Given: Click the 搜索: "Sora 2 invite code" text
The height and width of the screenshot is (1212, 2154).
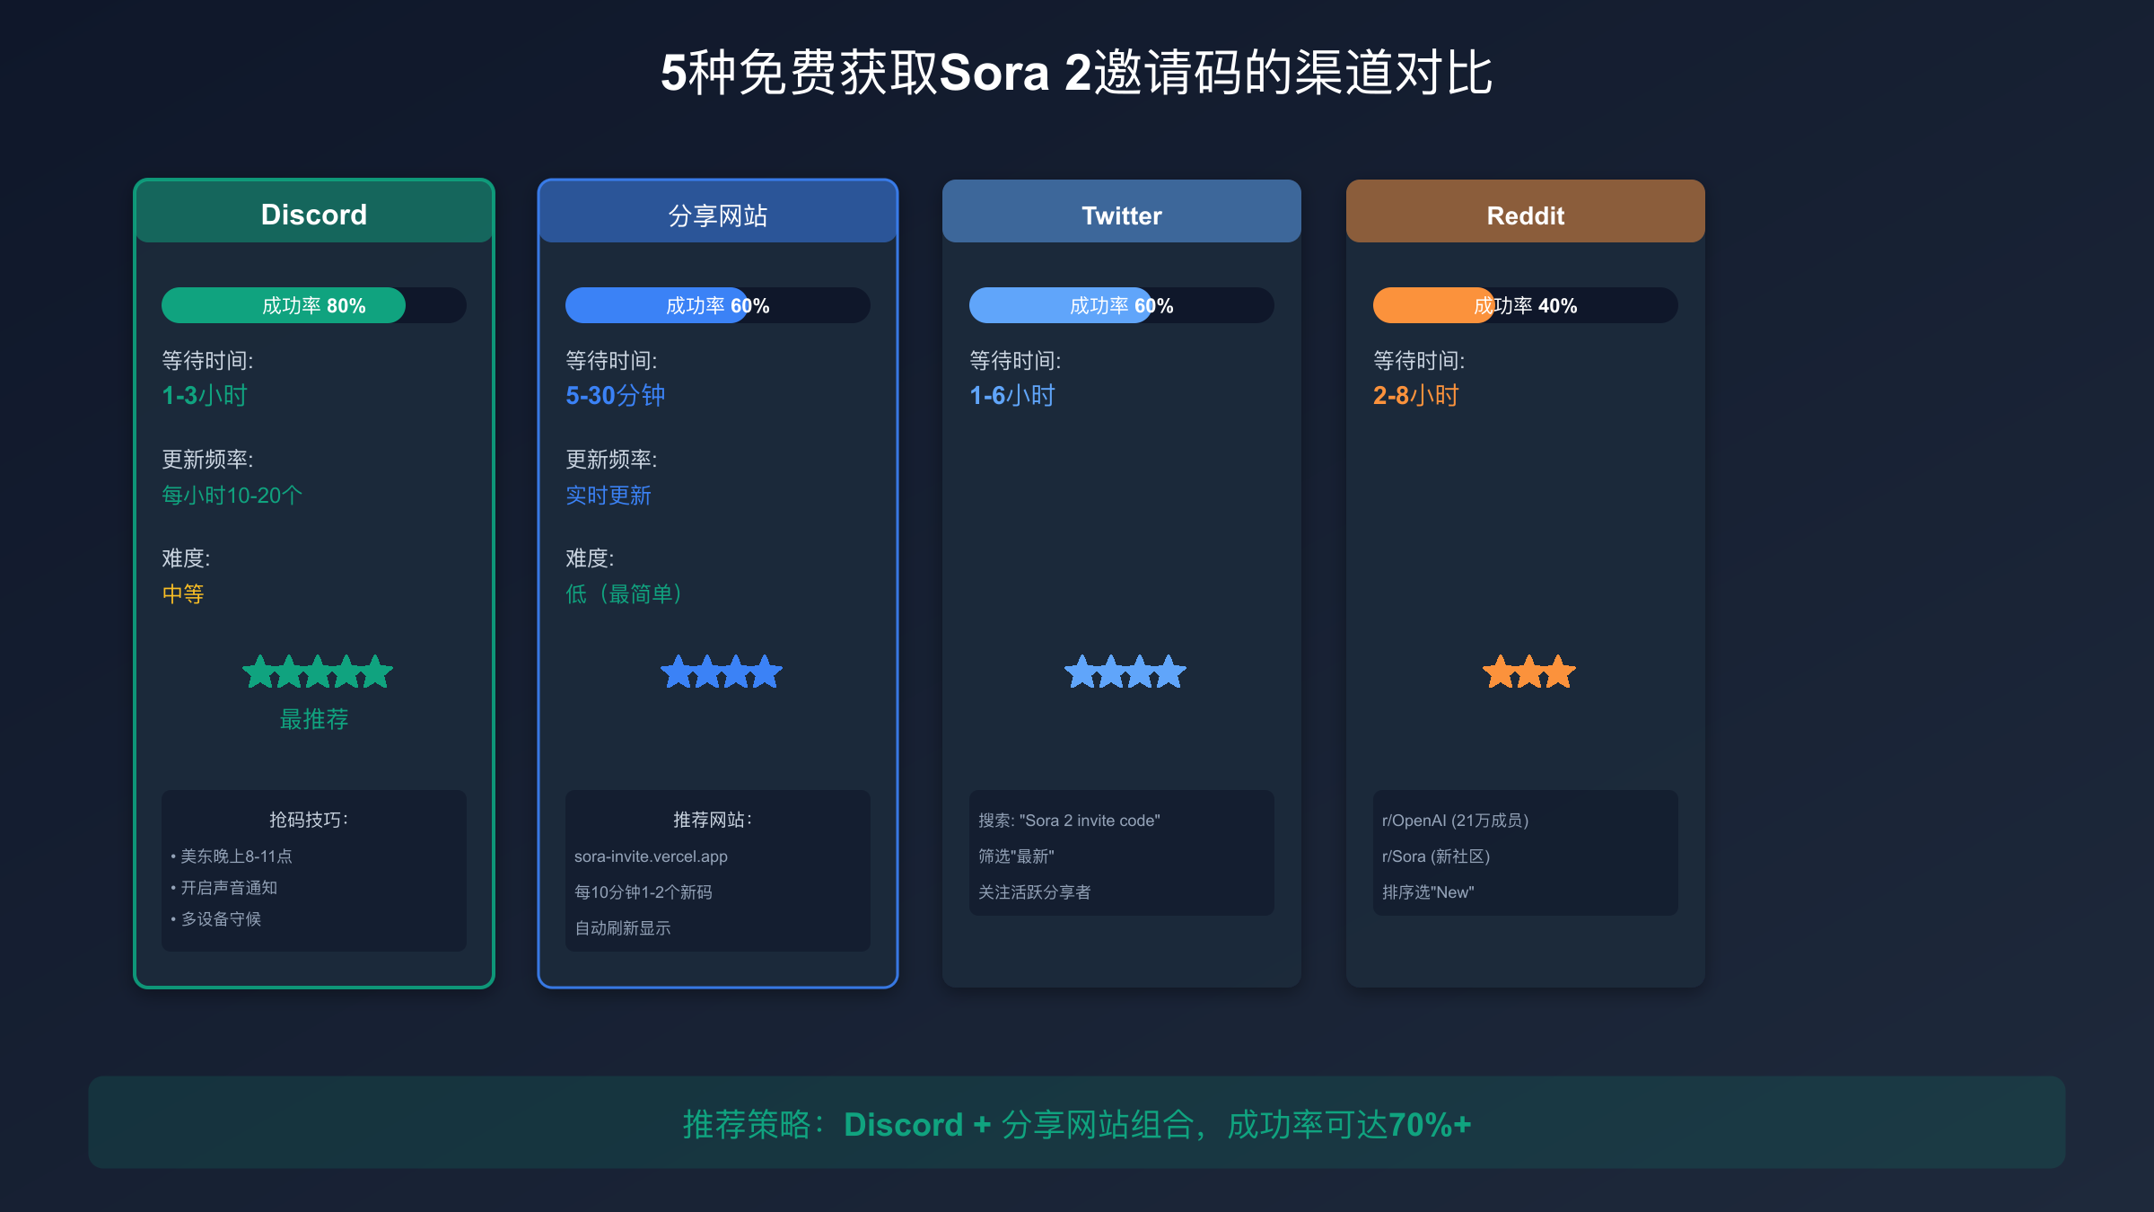Looking at the screenshot, I should pyautogui.click(x=1069, y=821).
